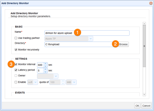Increase Latency period with up arrow

[x=45, y=69]
